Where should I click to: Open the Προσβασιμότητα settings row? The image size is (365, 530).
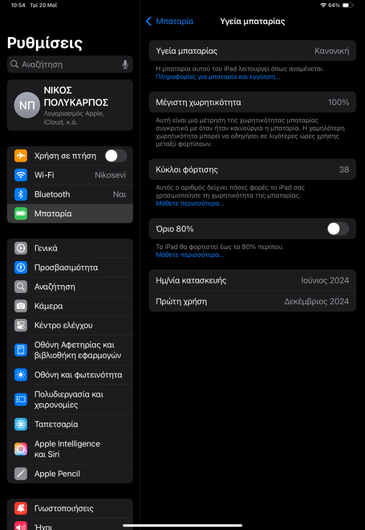[x=70, y=267]
